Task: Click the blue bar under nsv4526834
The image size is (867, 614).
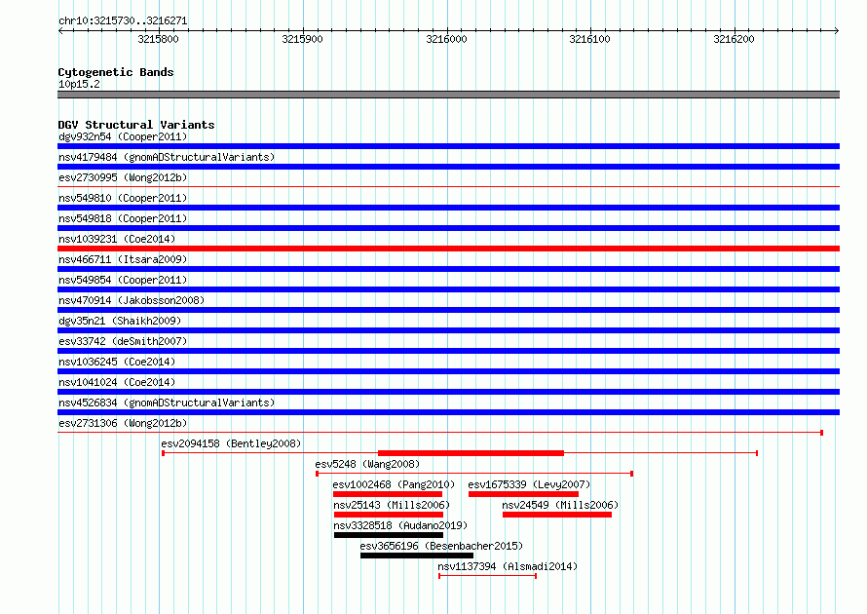Action: [x=448, y=412]
